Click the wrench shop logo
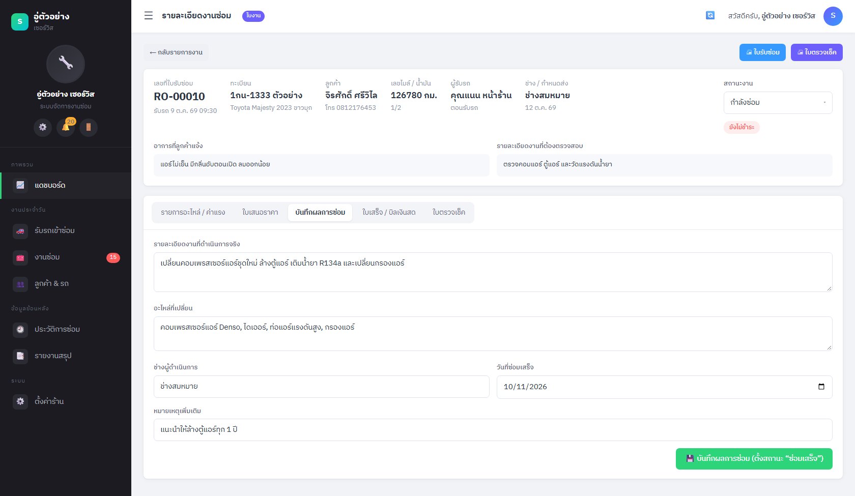The width and height of the screenshot is (855, 496). coord(66,64)
